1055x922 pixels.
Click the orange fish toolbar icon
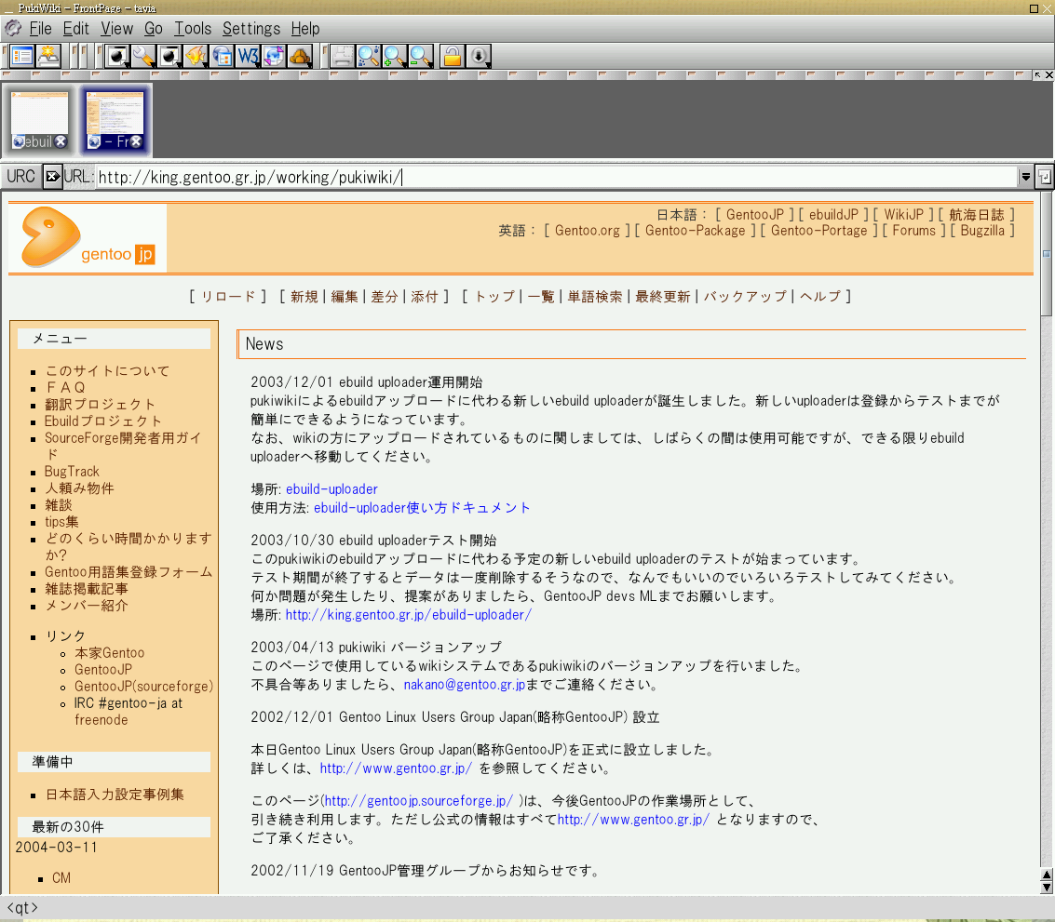(196, 57)
